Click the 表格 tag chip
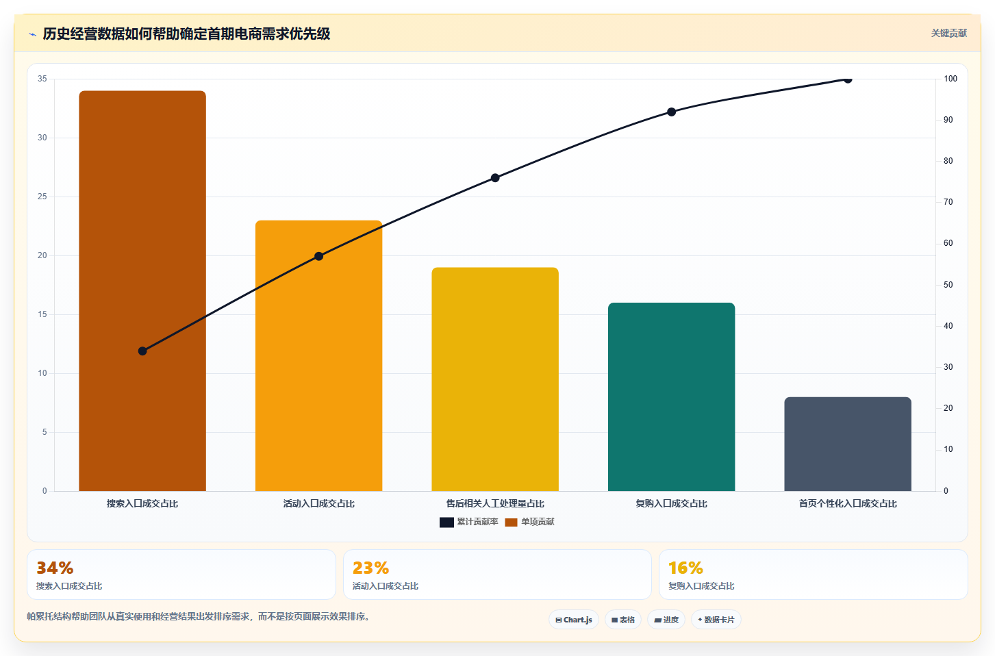The width and height of the screenshot is (995, 656). 623,620
